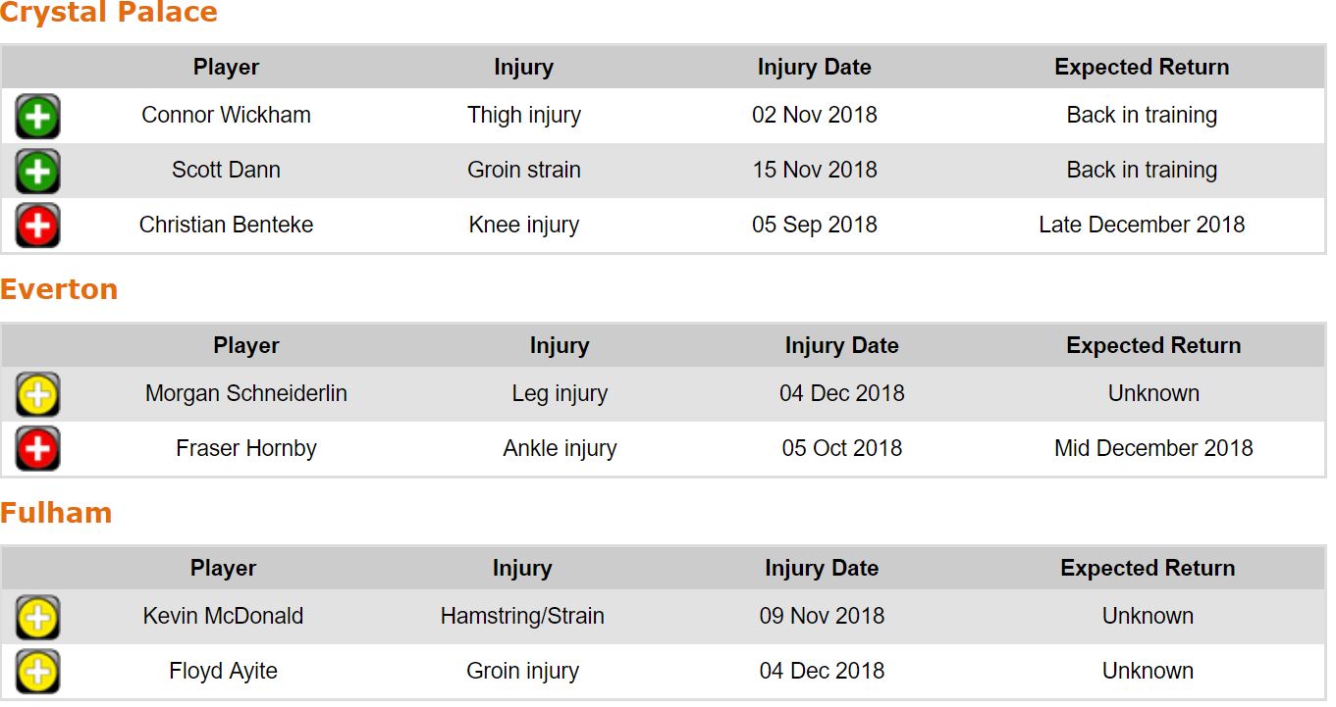Image resolution: width=1336 pixels, height=707 pixels.
Task: Click green status icon beside Scott Dann
Action: 37,172
